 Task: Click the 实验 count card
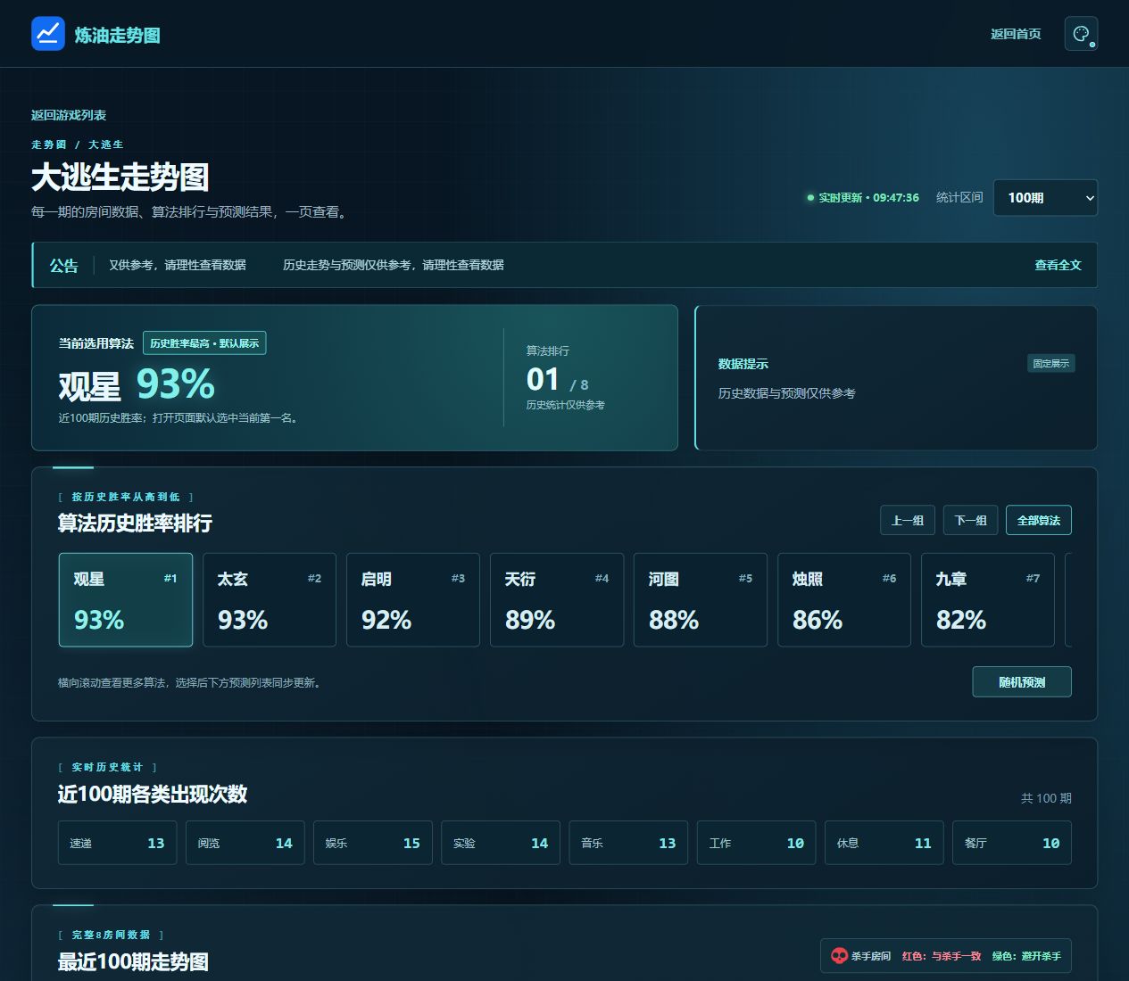[501, 843]
